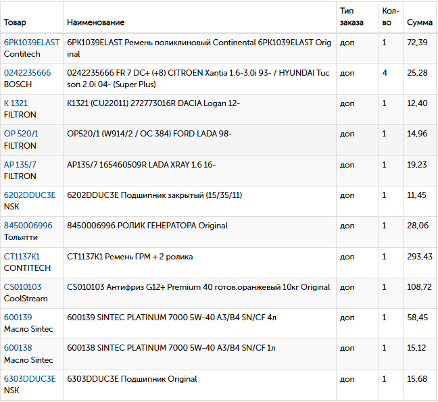Screen dimensions: 438x402
Task: Select the sum value 15,68
Action: pyautogui.click(x=417, y=379)
